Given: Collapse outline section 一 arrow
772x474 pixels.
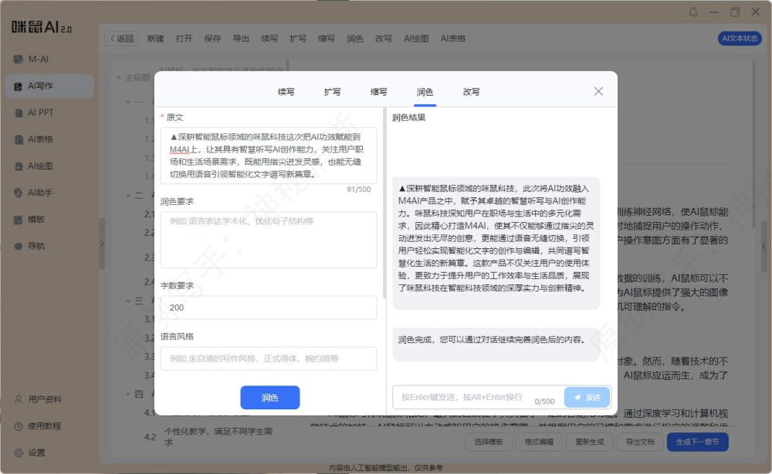Looking at the screenshot, I should click(128, 103).
